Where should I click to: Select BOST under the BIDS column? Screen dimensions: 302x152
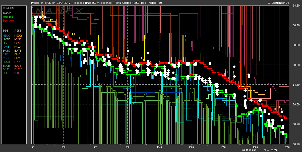pyautogui.click(x=6, y=43)
